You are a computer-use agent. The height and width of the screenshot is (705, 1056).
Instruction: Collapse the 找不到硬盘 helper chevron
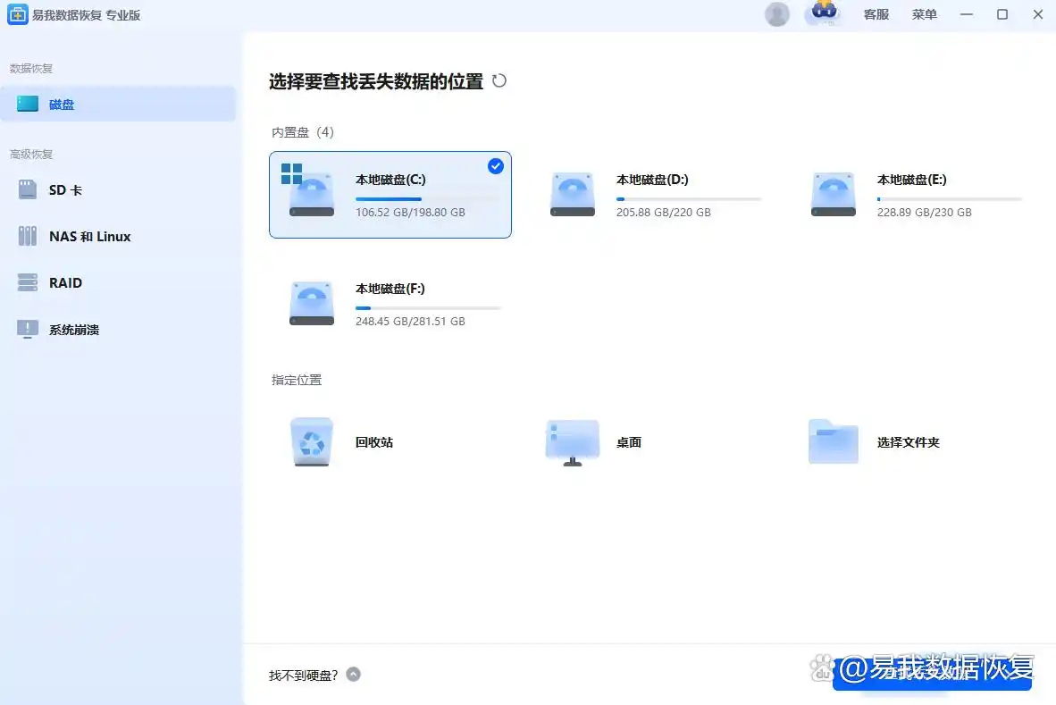(x=353, y=675)
